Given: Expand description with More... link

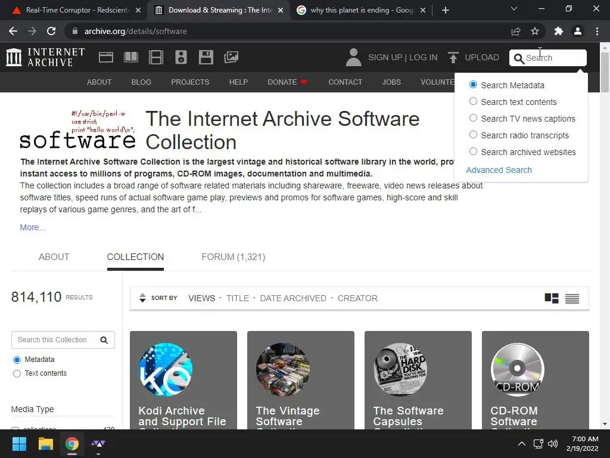Looking at the screenshot, I should [33, 227].
